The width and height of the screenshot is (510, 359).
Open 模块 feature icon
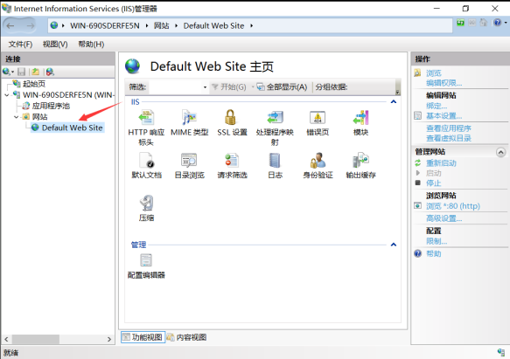[360, 118]
